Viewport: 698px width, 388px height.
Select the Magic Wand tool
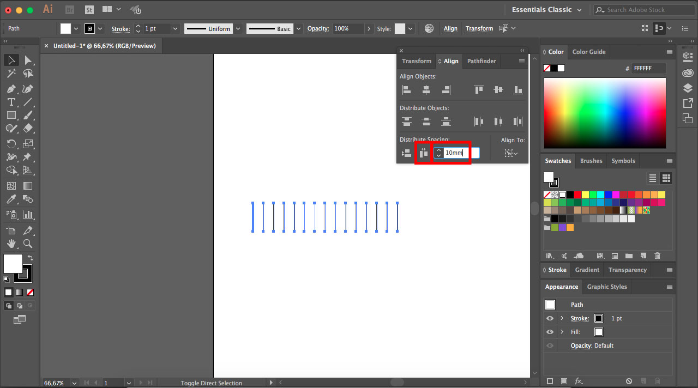pyautogui.click(x=11, y=74)
